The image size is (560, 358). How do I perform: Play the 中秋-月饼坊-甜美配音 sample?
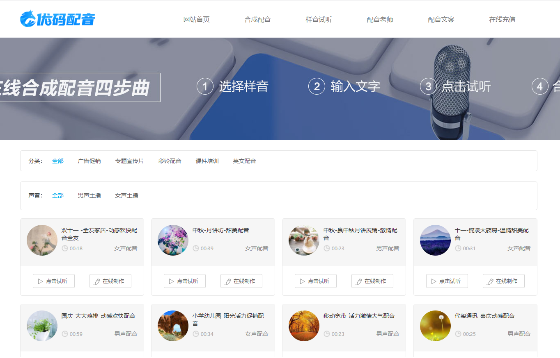[185, 281]
